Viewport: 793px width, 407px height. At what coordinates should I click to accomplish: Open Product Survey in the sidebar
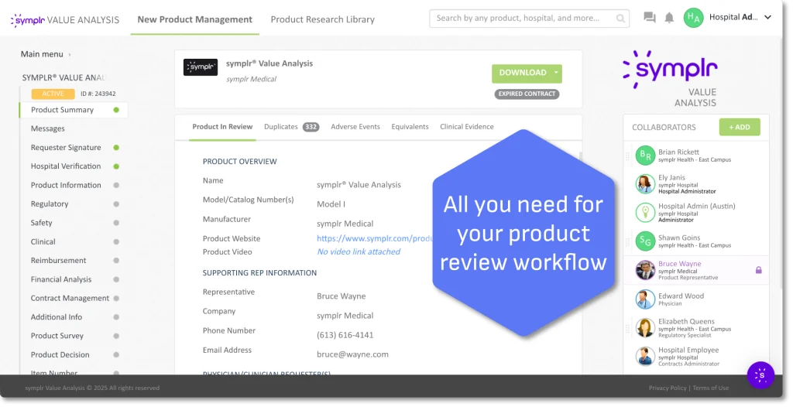click(x=57, y=337)
